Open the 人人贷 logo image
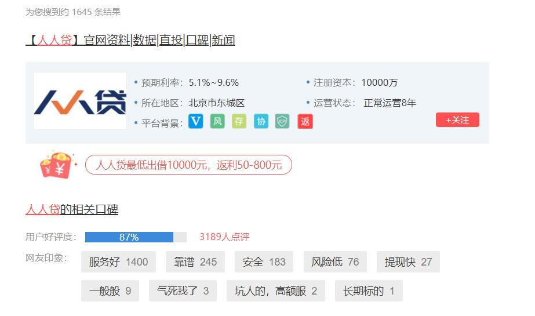 pyautogui.click(x=80, y=101)
